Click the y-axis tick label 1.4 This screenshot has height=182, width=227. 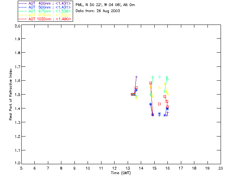(x=17, y=108)
